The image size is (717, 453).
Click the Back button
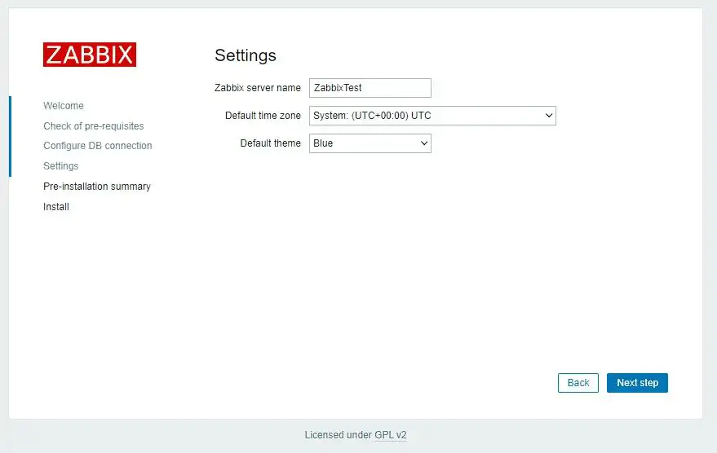pos(578,383)
